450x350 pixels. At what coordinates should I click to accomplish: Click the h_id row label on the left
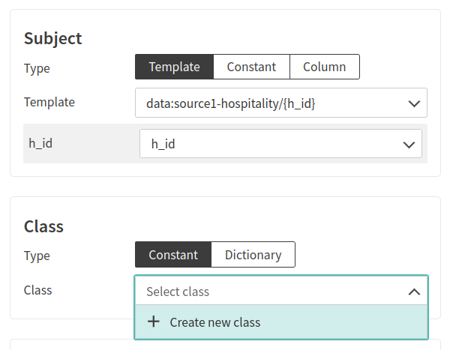pos(42,143)
